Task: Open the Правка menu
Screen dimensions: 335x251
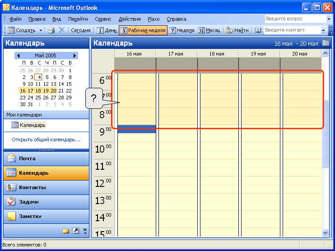Action: coord(37,19)
